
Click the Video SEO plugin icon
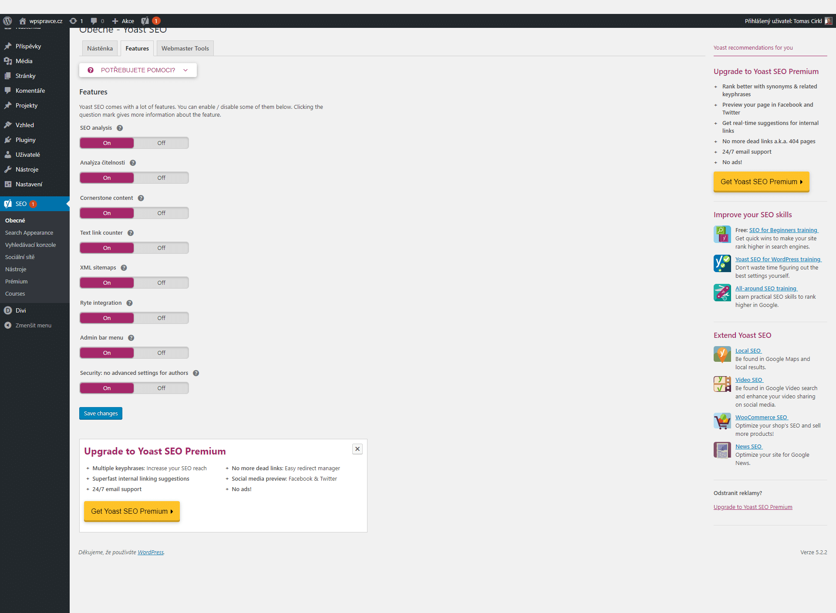[722, 384]
